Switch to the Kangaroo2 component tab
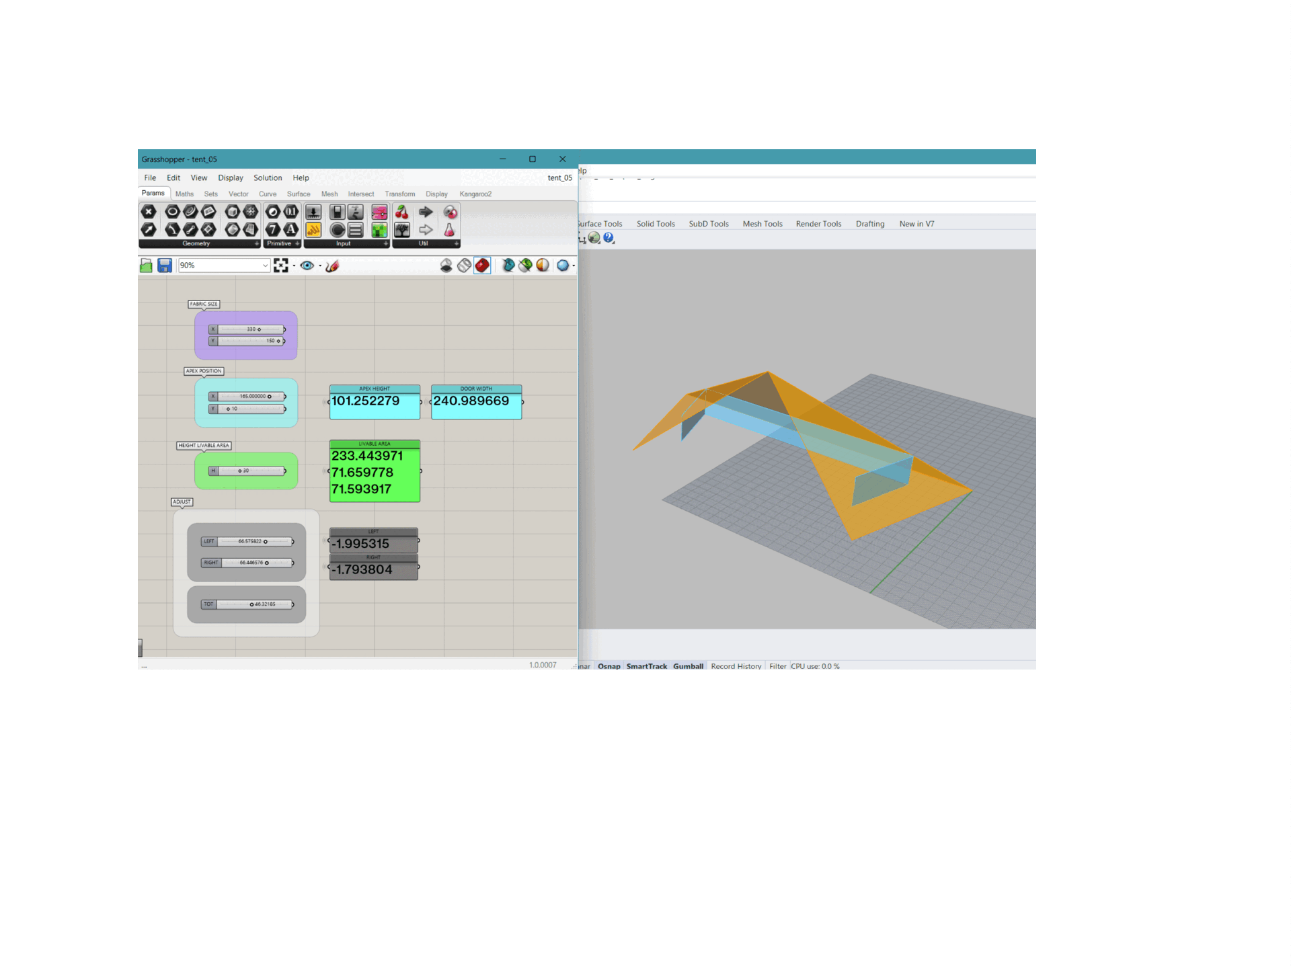 pos(475,194)
